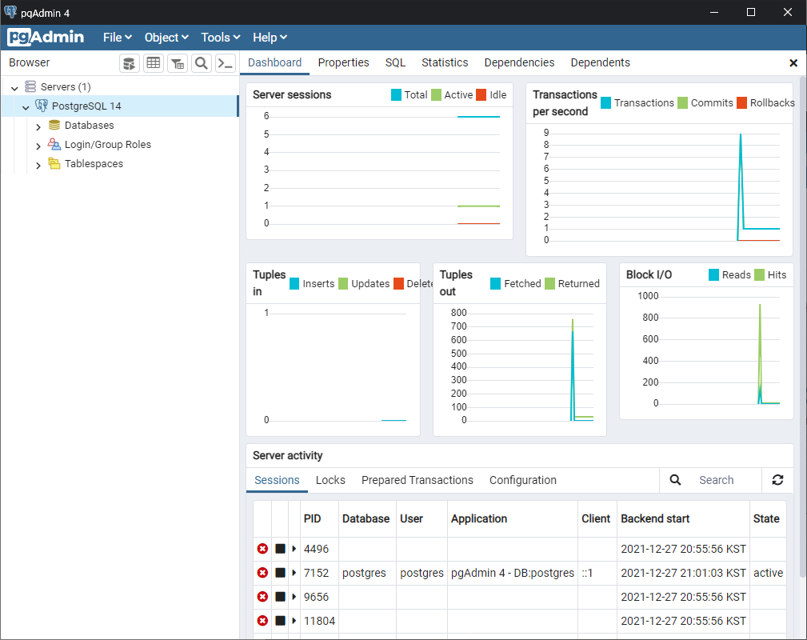Expand the Databases node

coord(38,126)
